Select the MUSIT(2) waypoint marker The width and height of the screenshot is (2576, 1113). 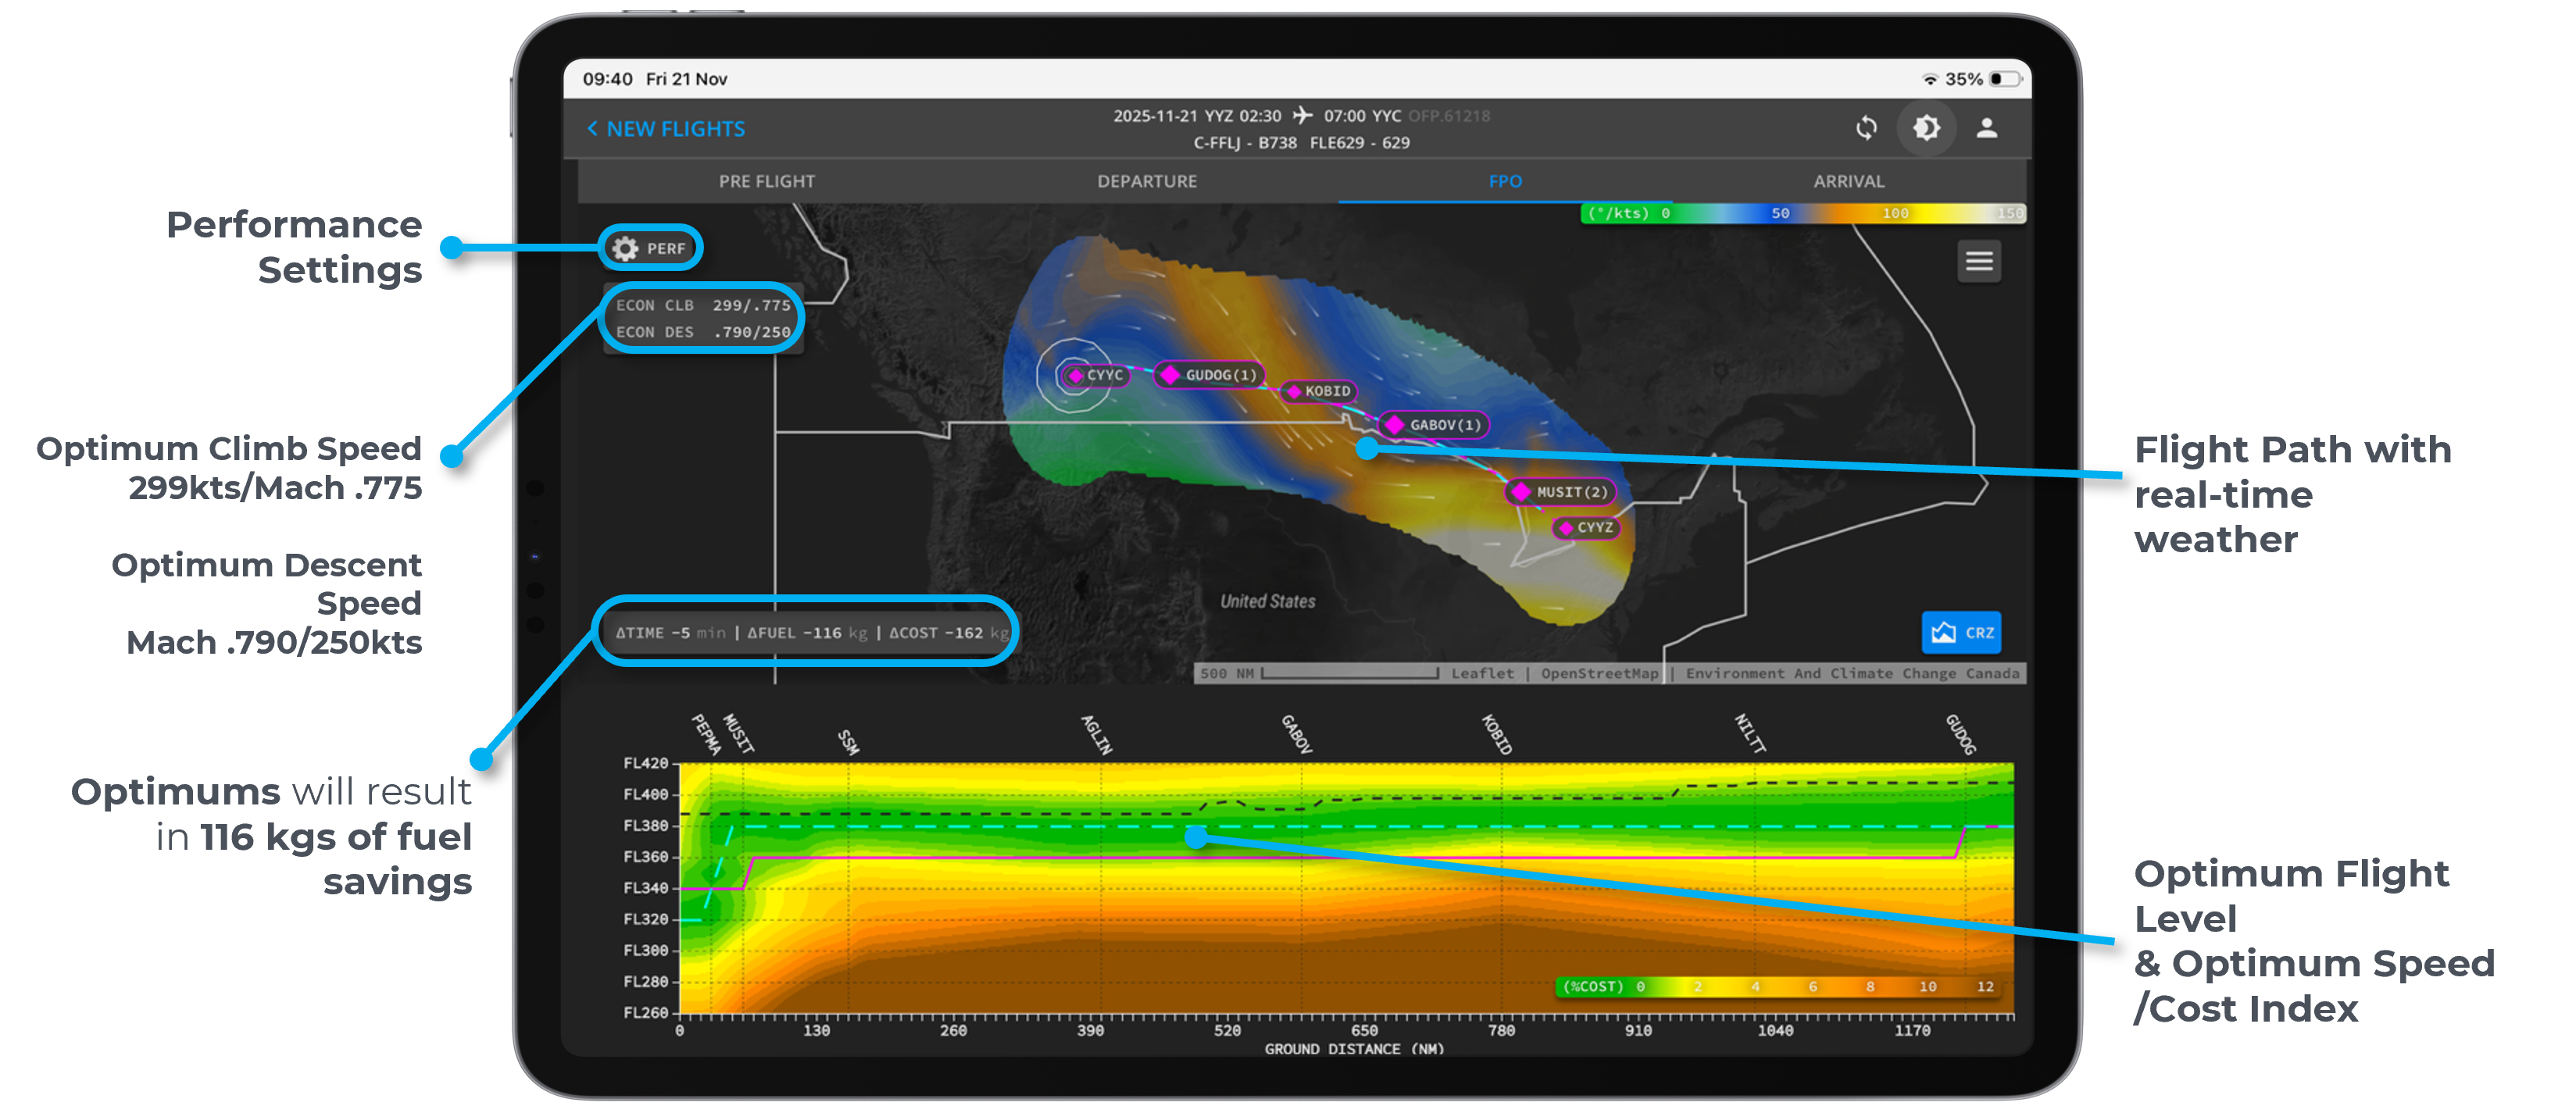click(x=1562, y=492)
